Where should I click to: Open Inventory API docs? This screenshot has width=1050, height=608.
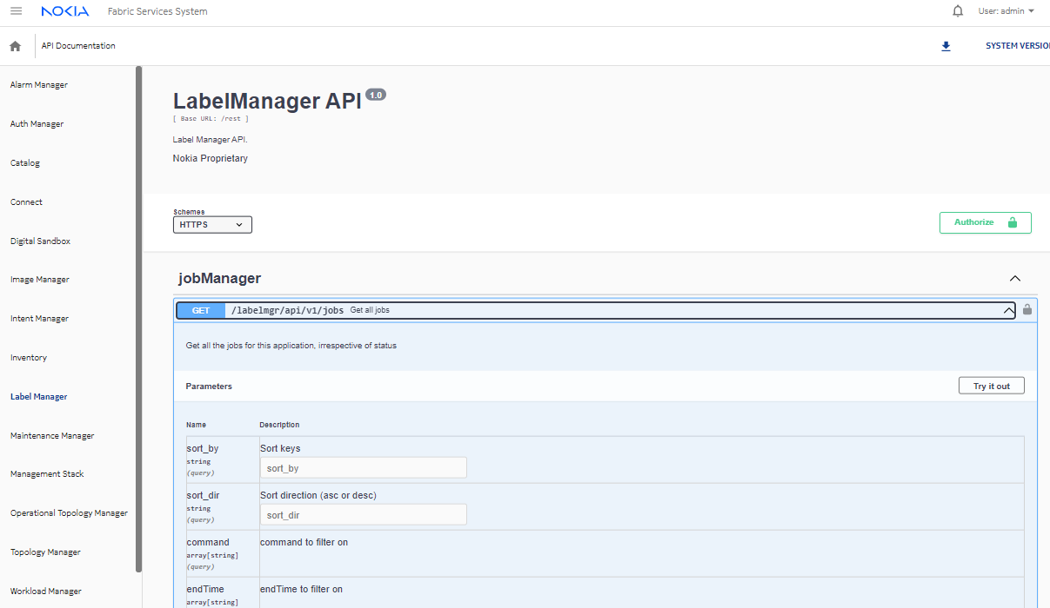click(29, 358)
